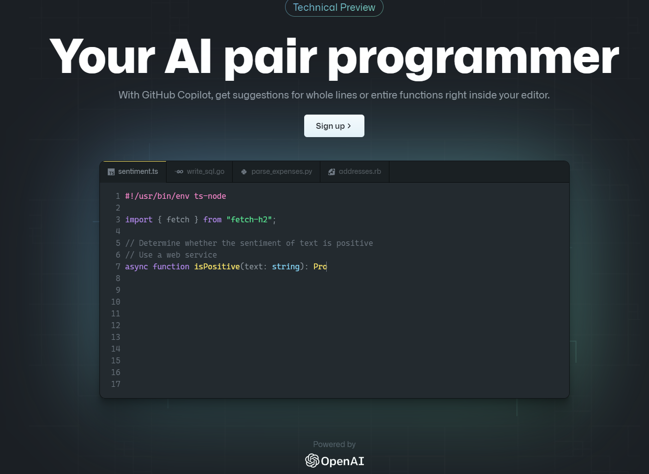Click the OpenAI knot logo icon
Viewport: 649px width, 474px height.
tap(312, 460)
